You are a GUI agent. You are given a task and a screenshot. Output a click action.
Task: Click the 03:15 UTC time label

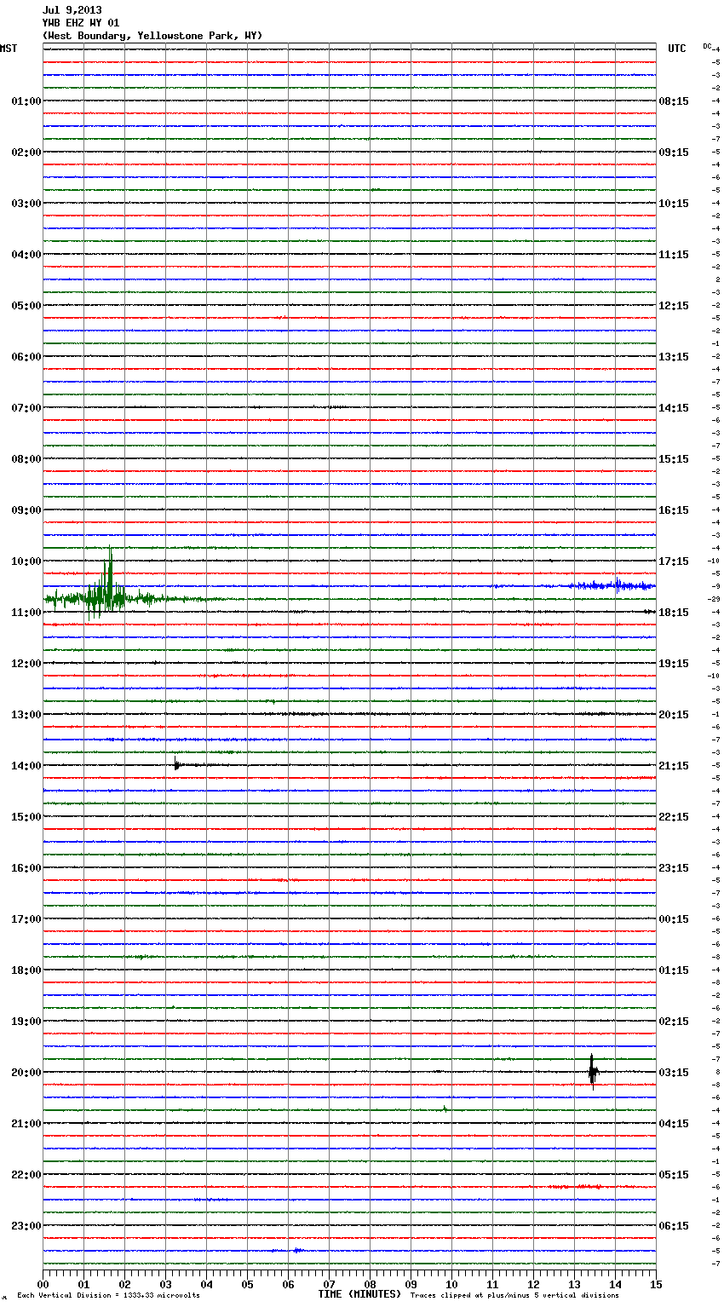pos(674,1073)
